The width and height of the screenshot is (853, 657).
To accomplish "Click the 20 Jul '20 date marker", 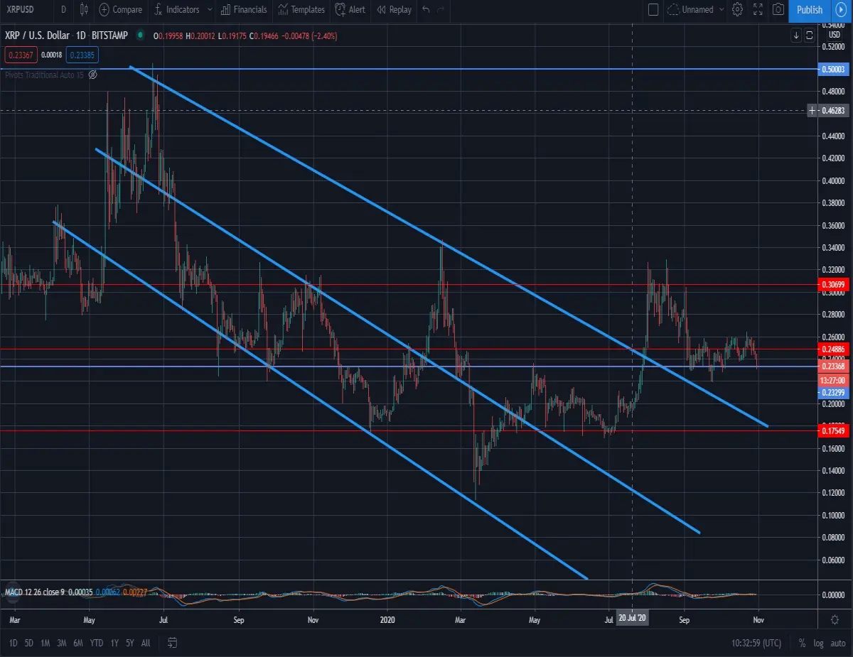I will [633, 619].
